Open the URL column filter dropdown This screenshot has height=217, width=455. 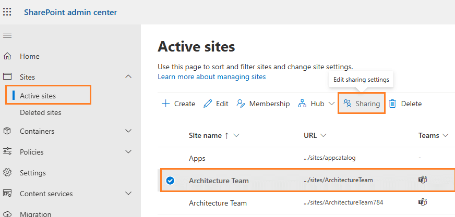coord(324,135)
